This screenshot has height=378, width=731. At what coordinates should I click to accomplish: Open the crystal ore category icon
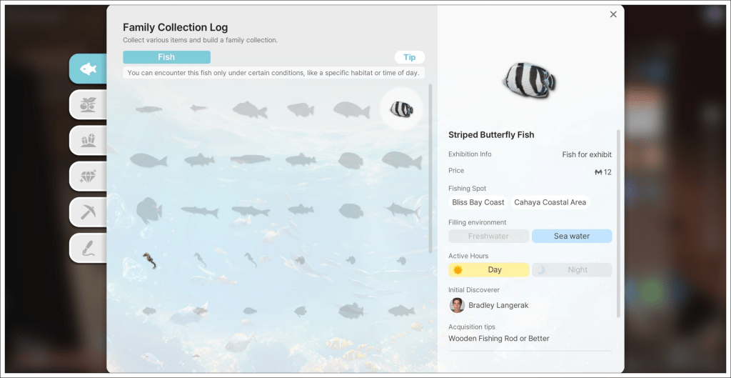click(88, 140)
